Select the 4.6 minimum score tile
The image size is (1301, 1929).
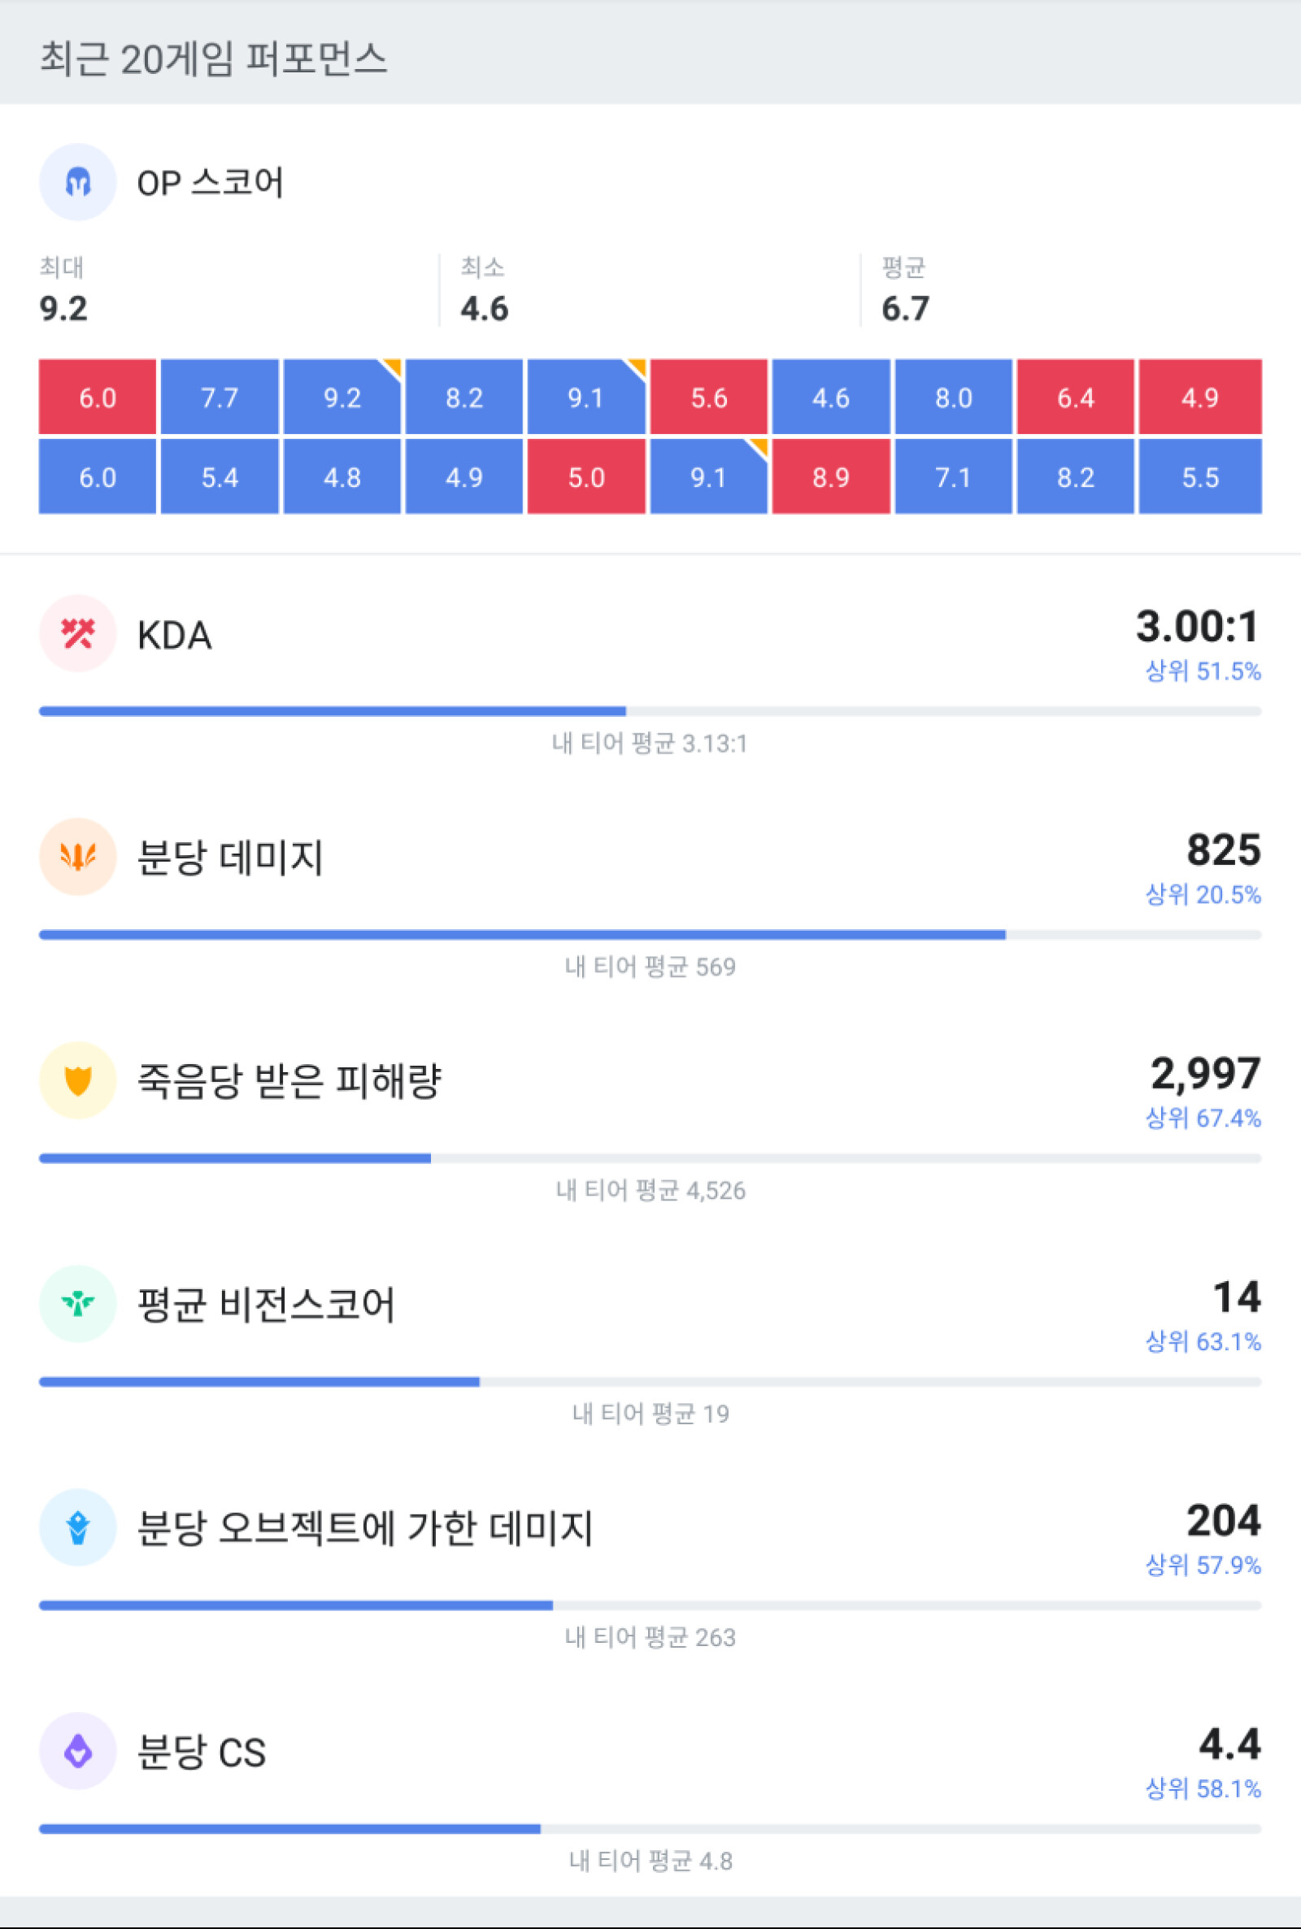point(830,398)
